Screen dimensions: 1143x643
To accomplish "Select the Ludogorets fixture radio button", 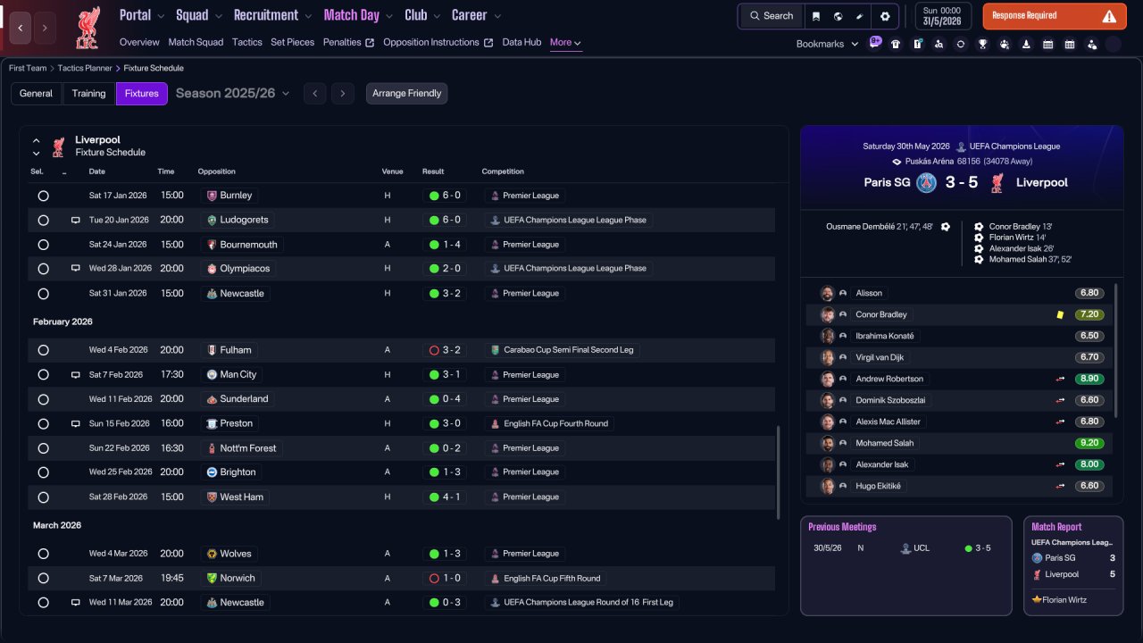I will pyautogui.click(x=43, y=220).
